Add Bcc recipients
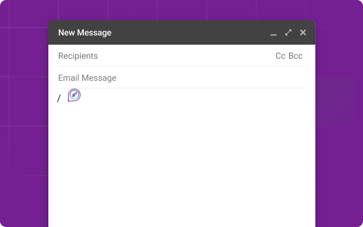 [x=296, y=56]
